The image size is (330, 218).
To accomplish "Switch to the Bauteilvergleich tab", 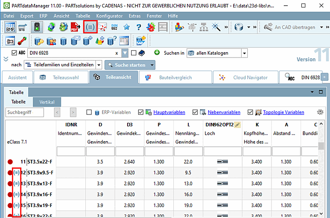I will pos(175,77).
